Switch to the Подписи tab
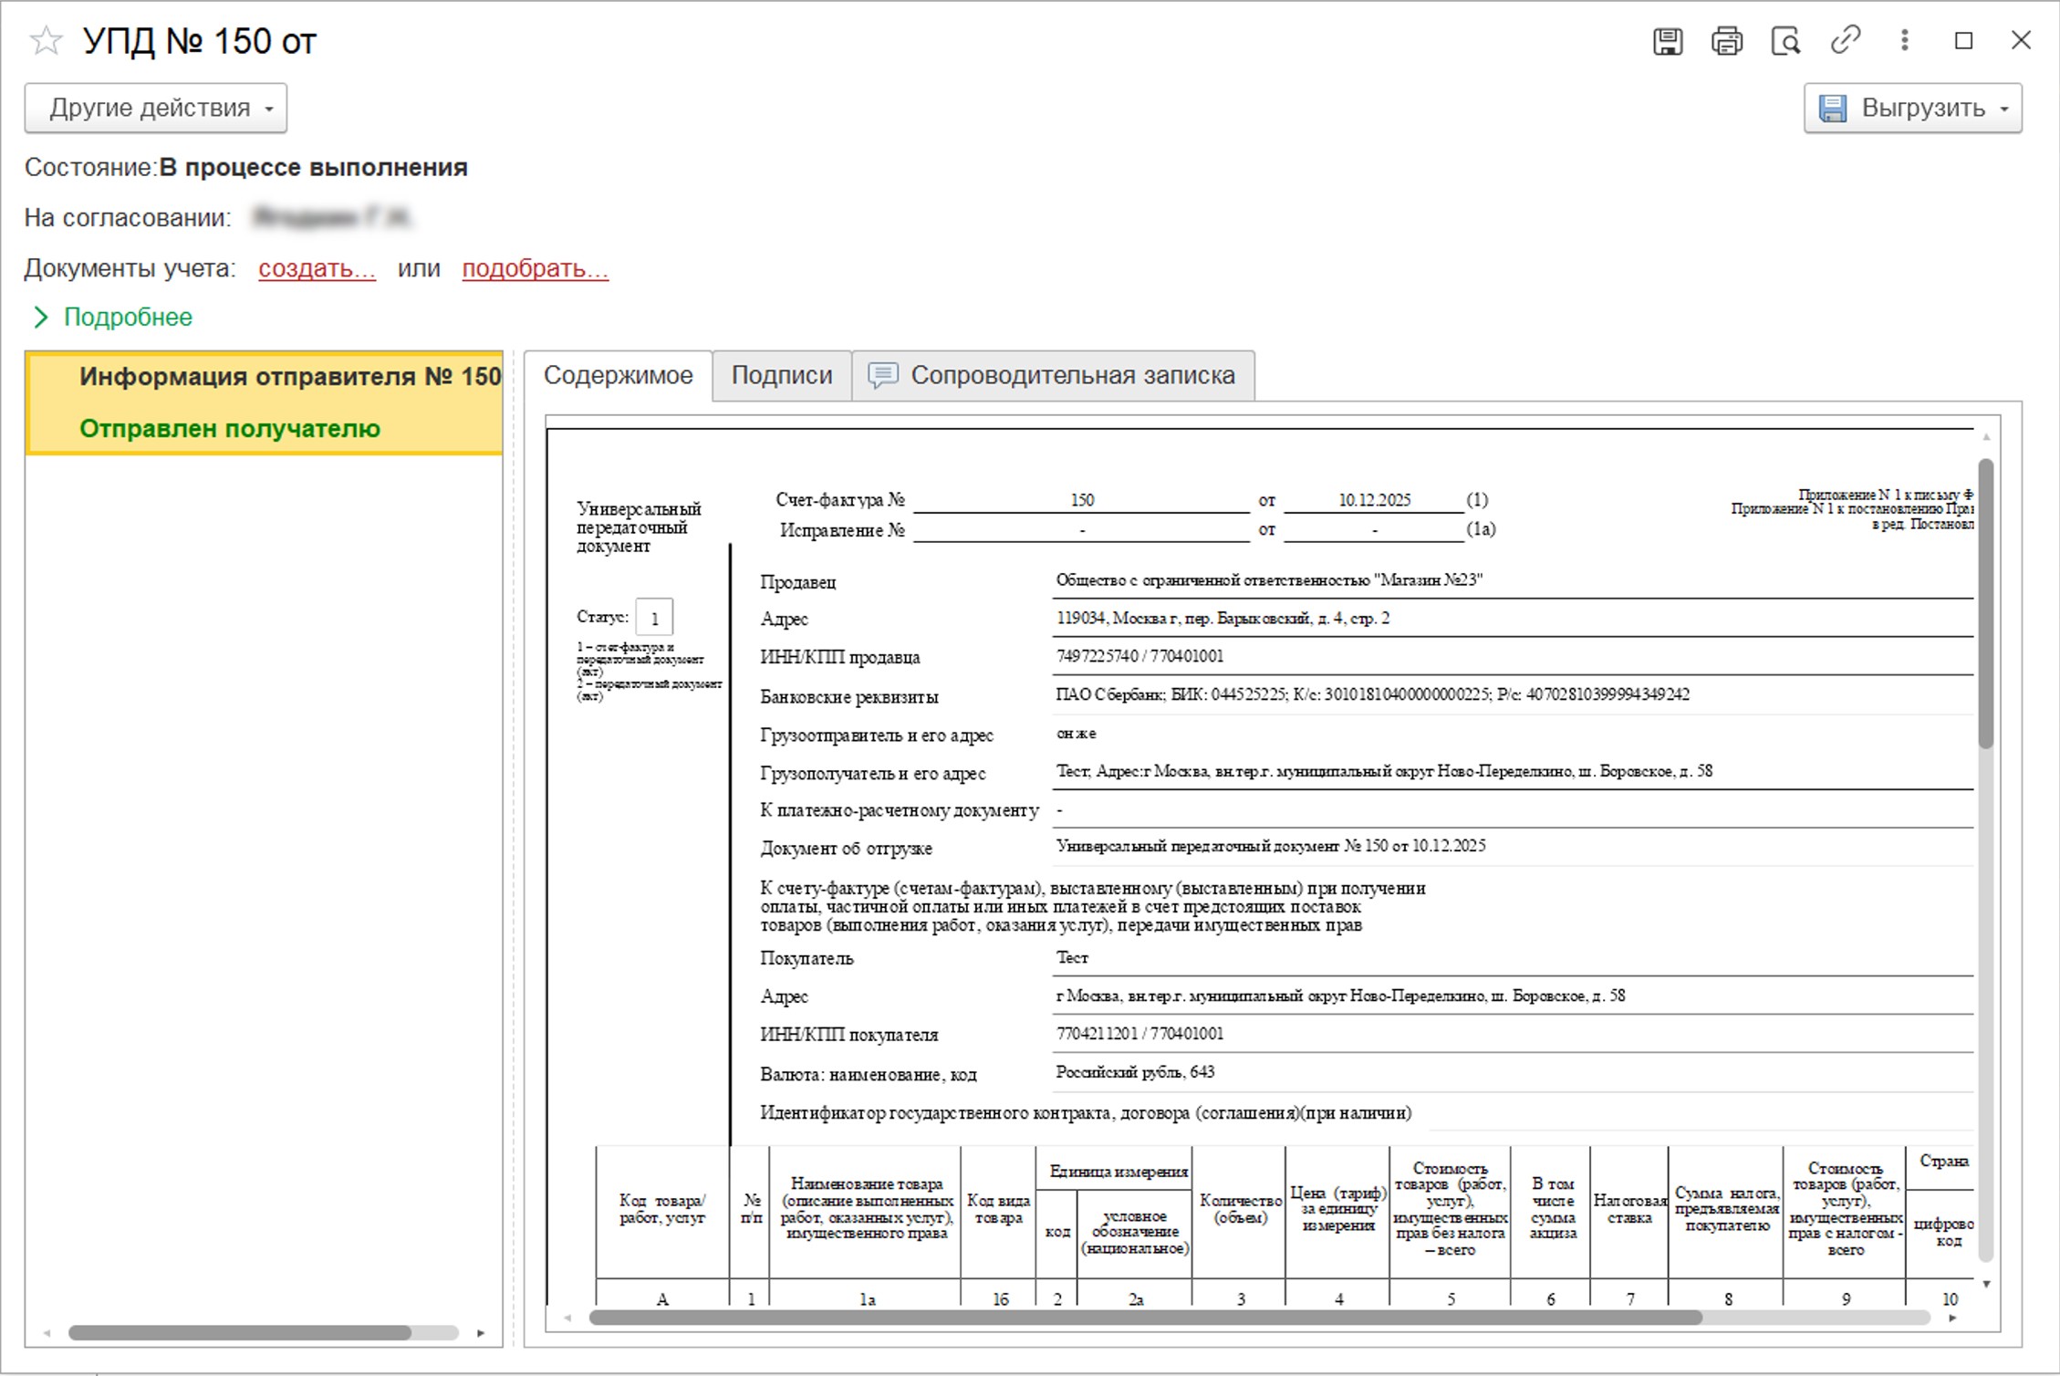The height and width of the screenshot is (1376, 2060). [x=781, y=375]
